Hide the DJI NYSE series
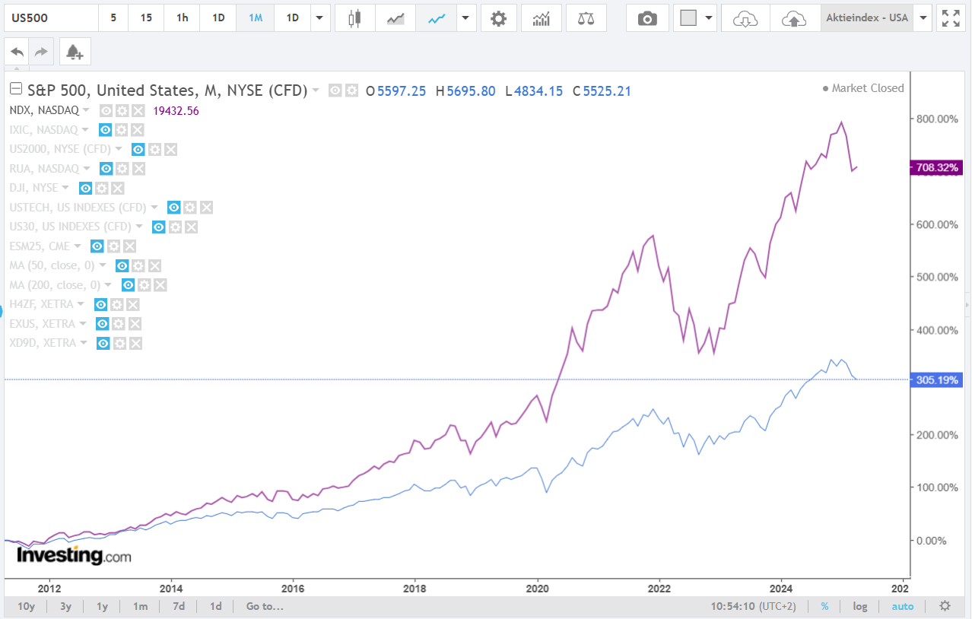 click(86, 188)
